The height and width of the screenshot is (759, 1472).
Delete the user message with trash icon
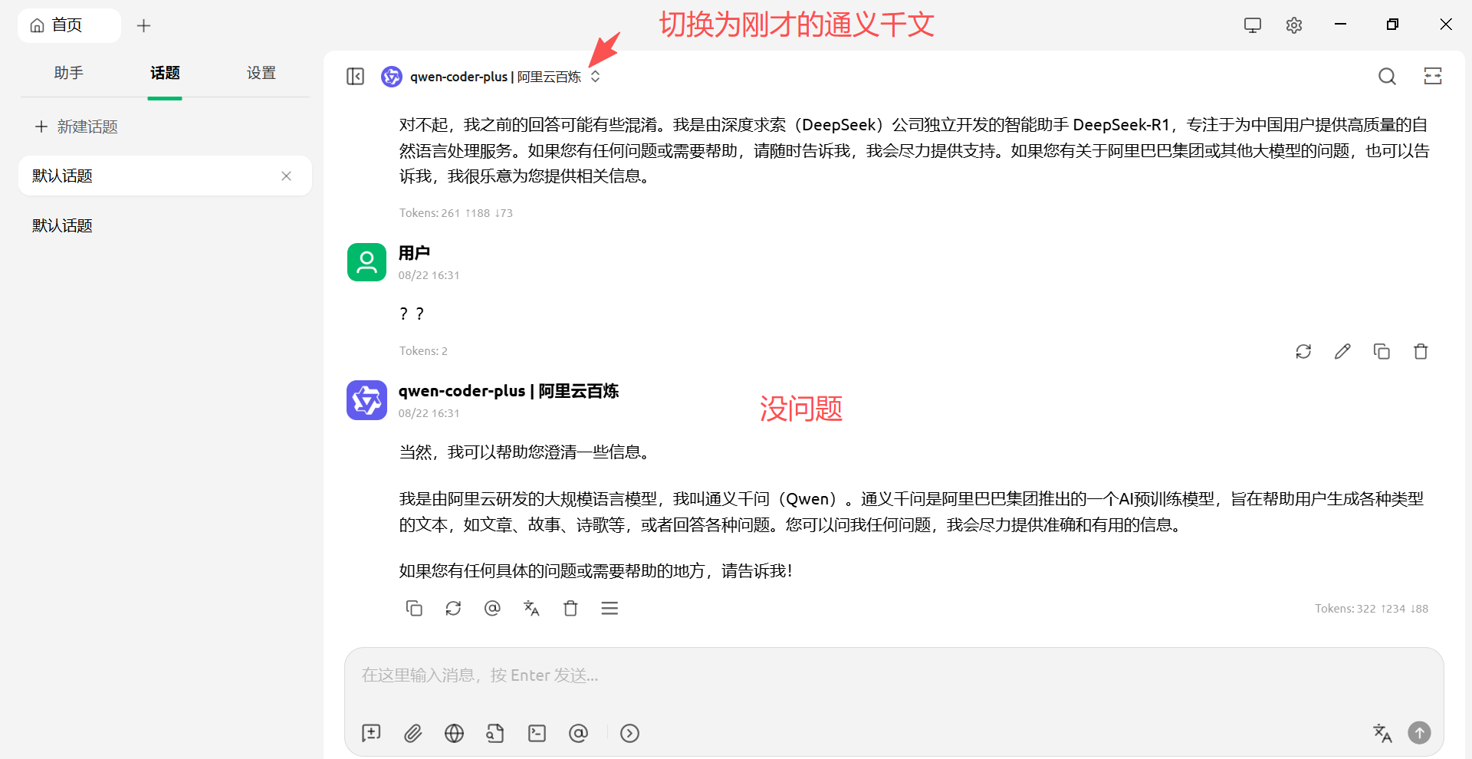(1421, 351)
